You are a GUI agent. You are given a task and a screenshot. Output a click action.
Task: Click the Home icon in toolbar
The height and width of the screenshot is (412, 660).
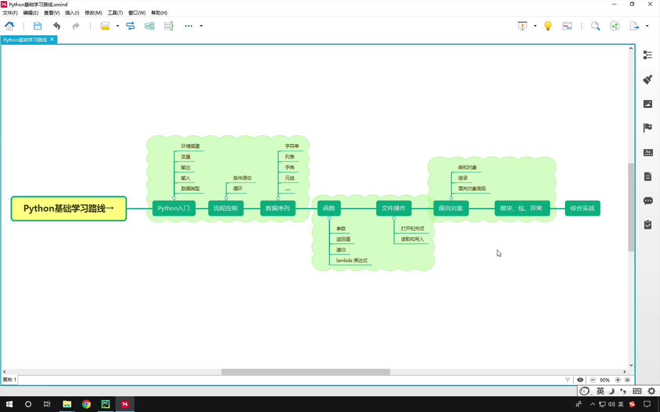[x=9, y=26]
